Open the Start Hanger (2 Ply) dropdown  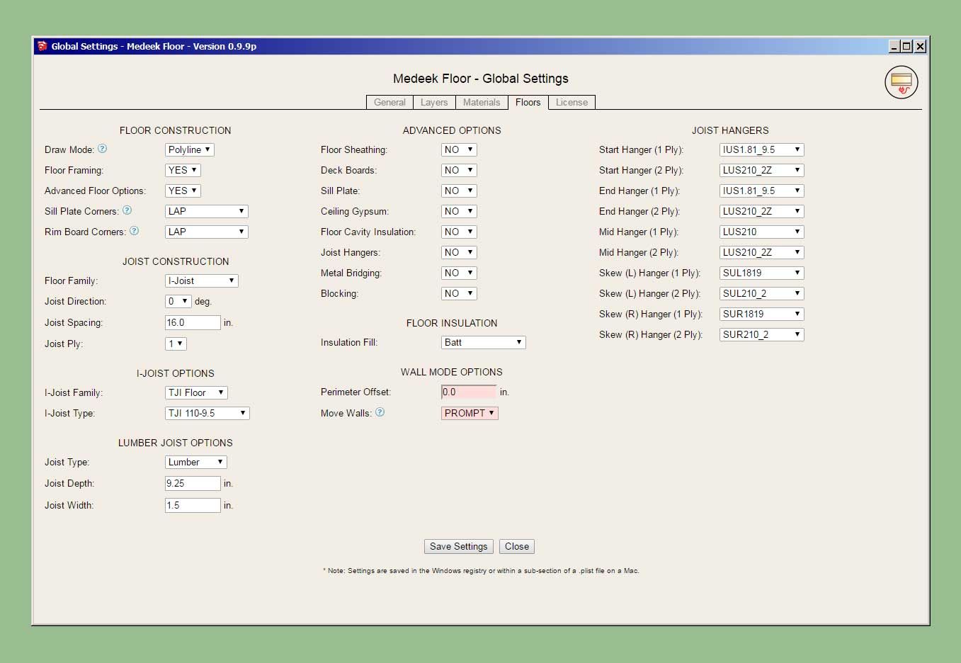coord(761,170)
